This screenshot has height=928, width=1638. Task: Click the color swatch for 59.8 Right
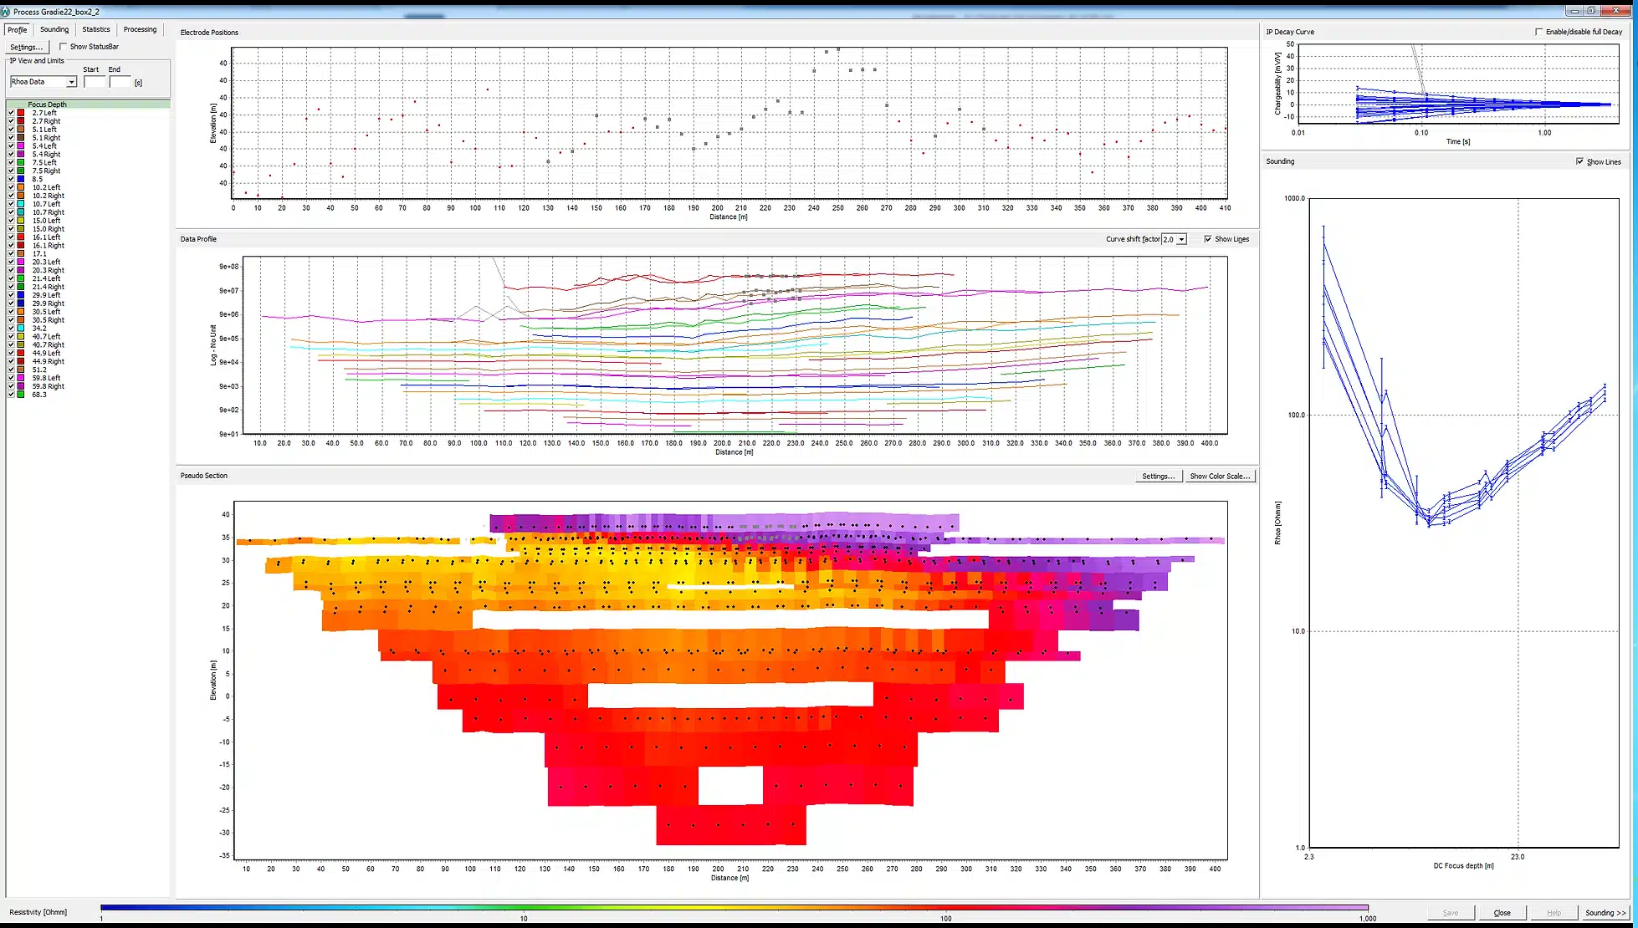21,386
